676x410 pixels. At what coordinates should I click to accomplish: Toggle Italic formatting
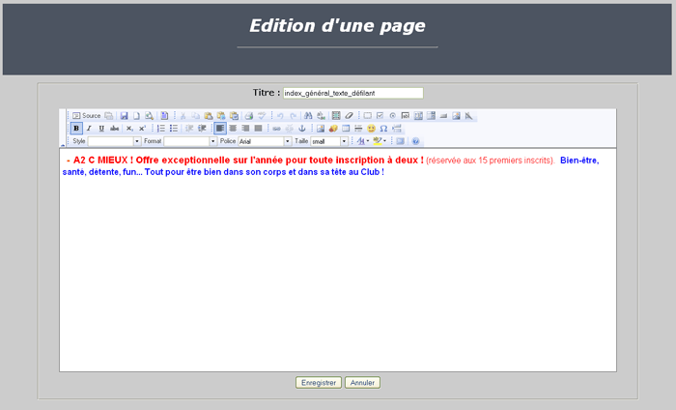click(89, 129)
